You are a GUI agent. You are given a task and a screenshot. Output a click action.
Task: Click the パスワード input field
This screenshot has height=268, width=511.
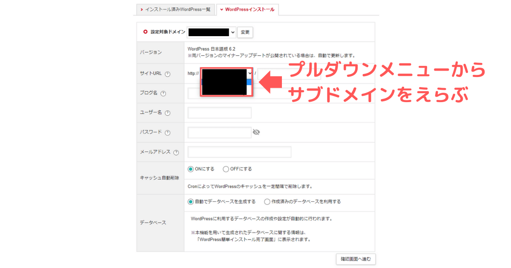(219, 132)
